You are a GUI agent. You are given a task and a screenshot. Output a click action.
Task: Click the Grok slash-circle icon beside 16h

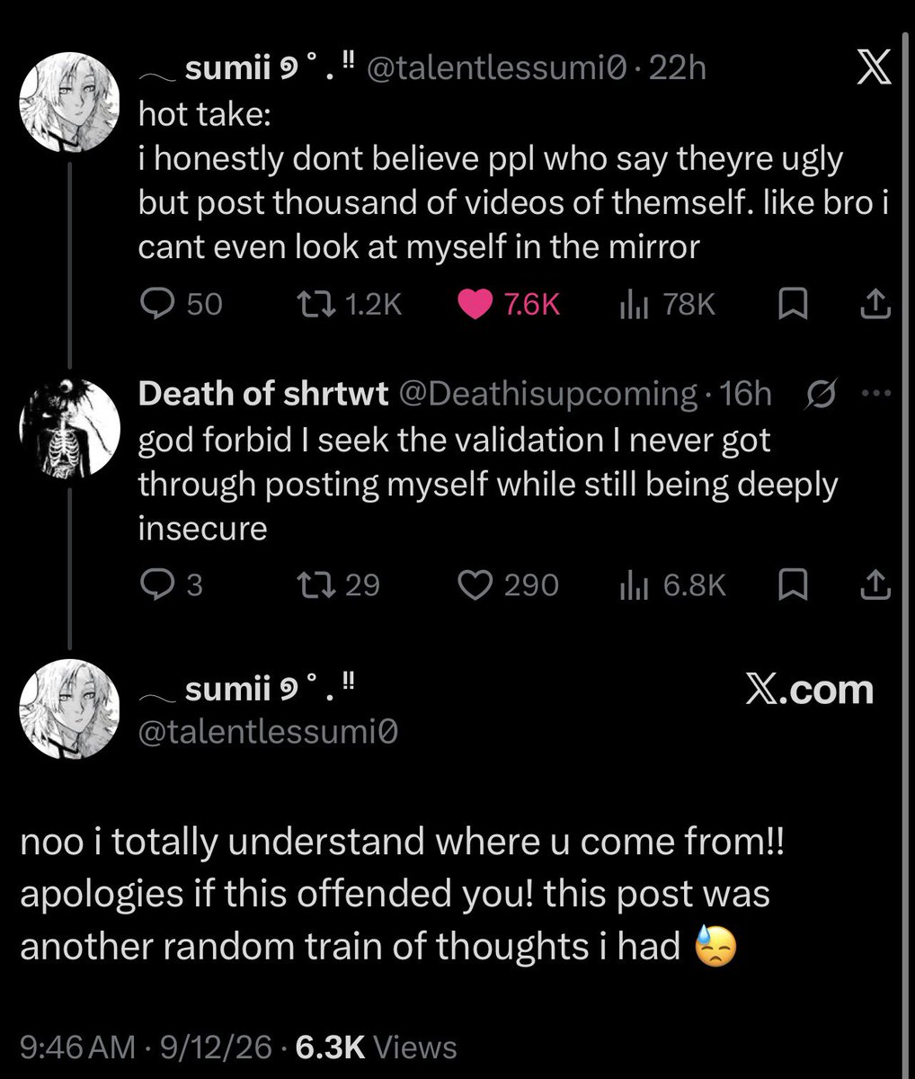click(823, 393)
